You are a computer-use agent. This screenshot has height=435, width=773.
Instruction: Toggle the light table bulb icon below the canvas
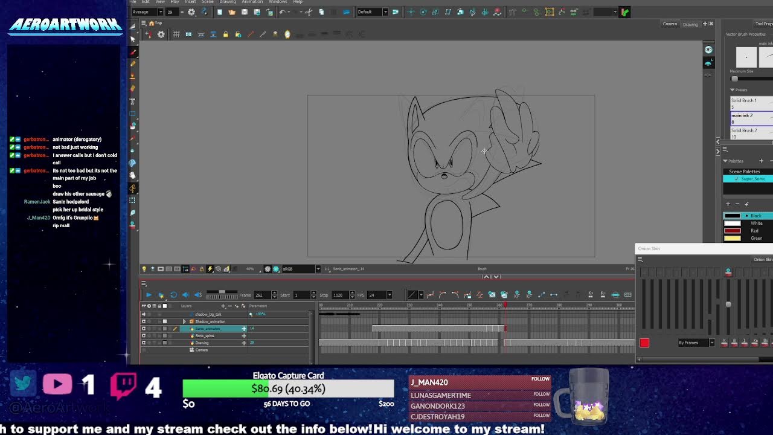144,269
